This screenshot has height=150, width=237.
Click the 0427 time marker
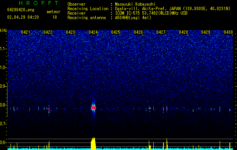click(x=161, y=32)
